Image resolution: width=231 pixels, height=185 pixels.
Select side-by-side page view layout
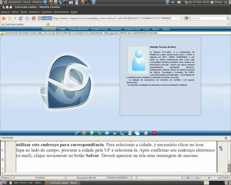188,178
